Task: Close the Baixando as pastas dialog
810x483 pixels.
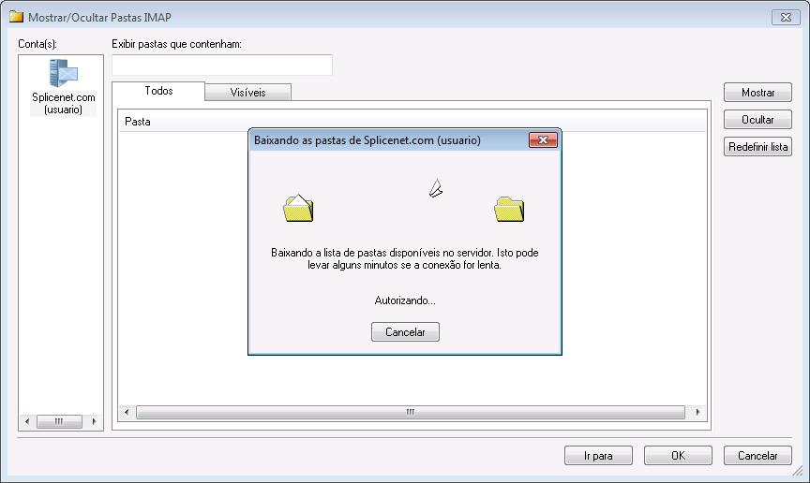Action: (x=543, y=139)
